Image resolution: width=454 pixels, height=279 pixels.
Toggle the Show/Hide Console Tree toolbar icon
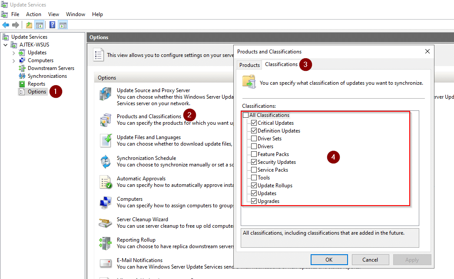[x=40, y=25]
